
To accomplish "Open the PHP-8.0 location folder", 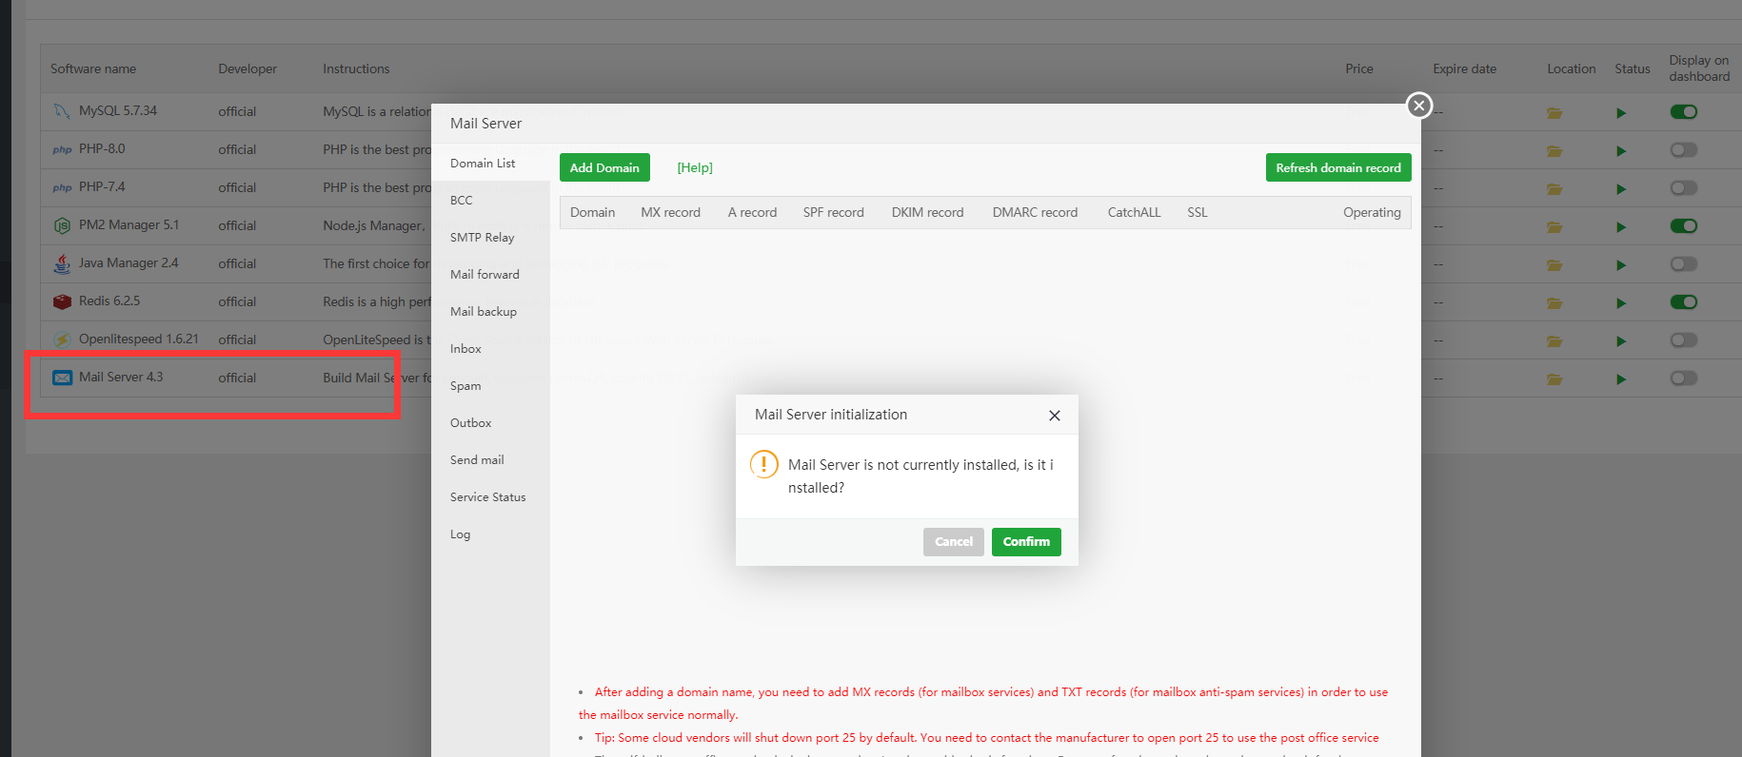I will point(1554,150).
